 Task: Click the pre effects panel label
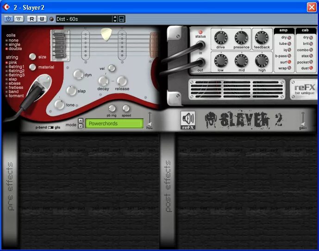(10, 186)
